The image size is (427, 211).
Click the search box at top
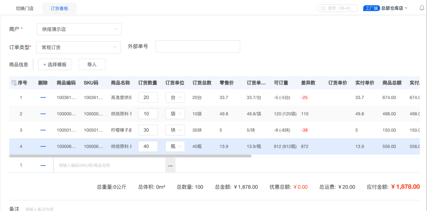point(338,8)
